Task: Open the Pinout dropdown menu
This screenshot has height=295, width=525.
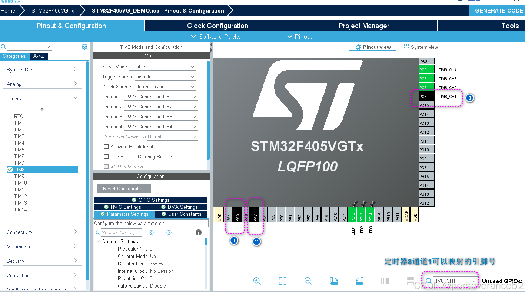Action: 300,37
